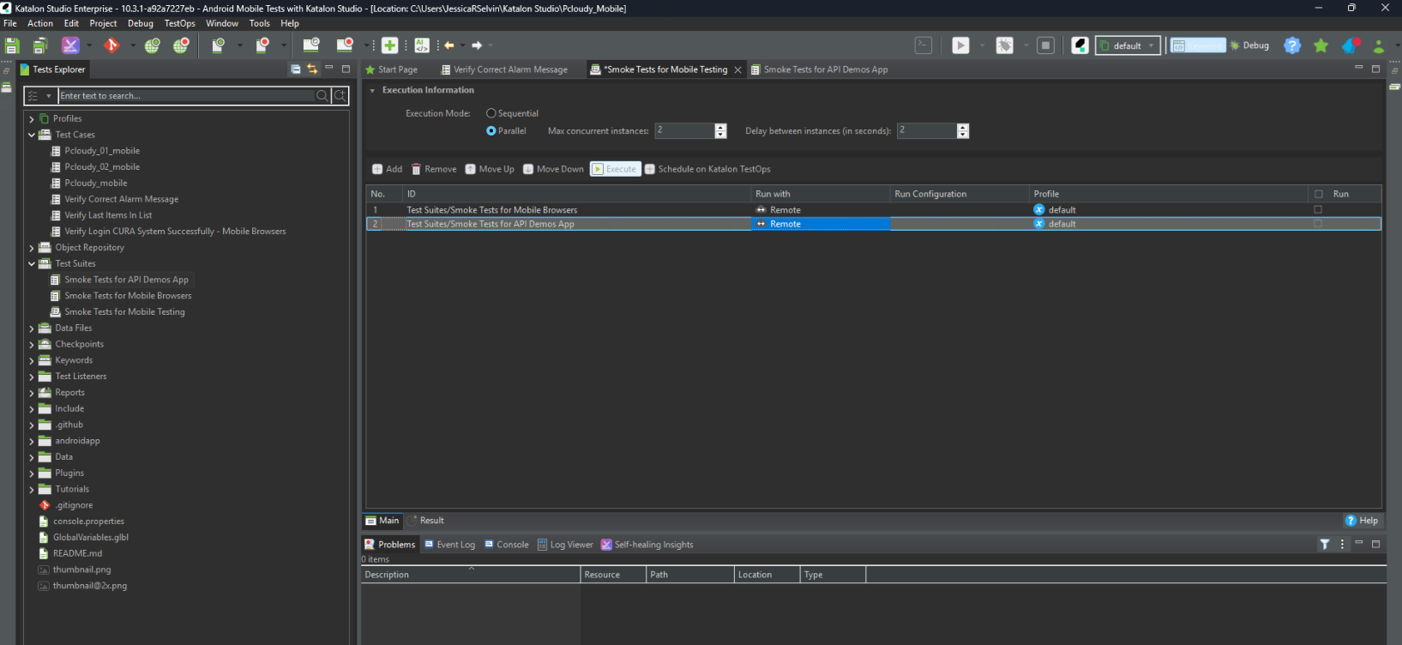Viewport: 1402px width, 645px height.
Task: Click the Help button at bottom right
Action: point(1362,521)
